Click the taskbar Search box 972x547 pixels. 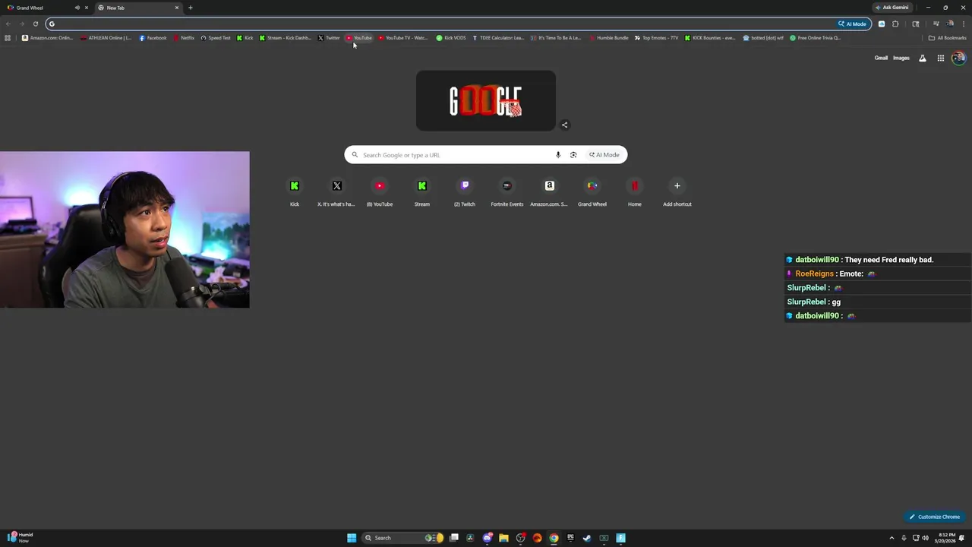coord(402,538)
